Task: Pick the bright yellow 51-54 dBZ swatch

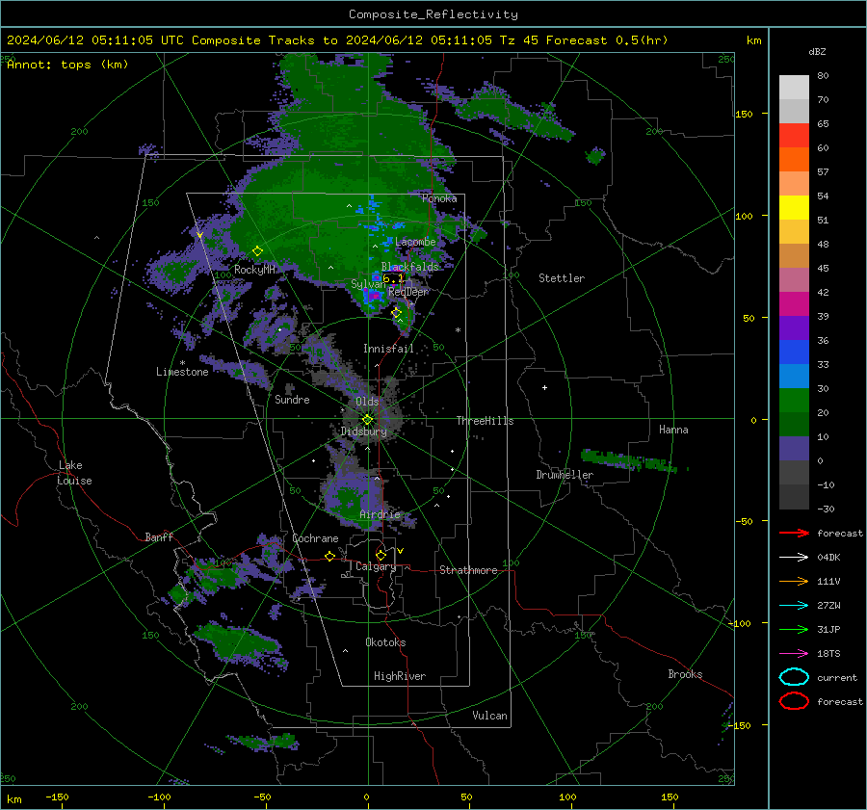Action: tap(794, 208)
